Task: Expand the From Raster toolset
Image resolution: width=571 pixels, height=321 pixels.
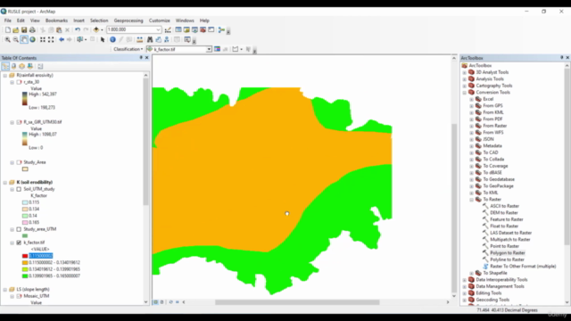Action: (x=472, y=126)
